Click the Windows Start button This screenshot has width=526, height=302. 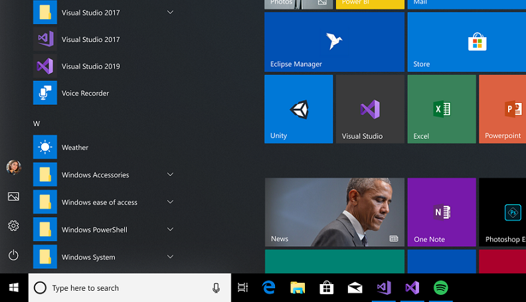(13, 287)
